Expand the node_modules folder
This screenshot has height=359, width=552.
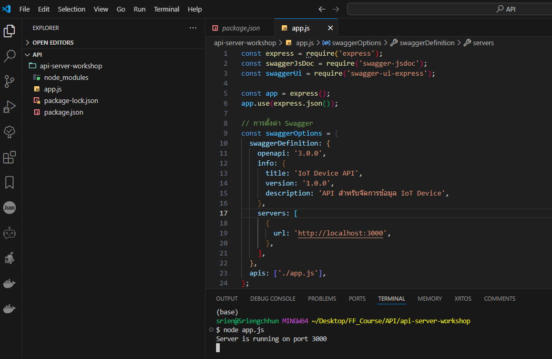point(66,78)
